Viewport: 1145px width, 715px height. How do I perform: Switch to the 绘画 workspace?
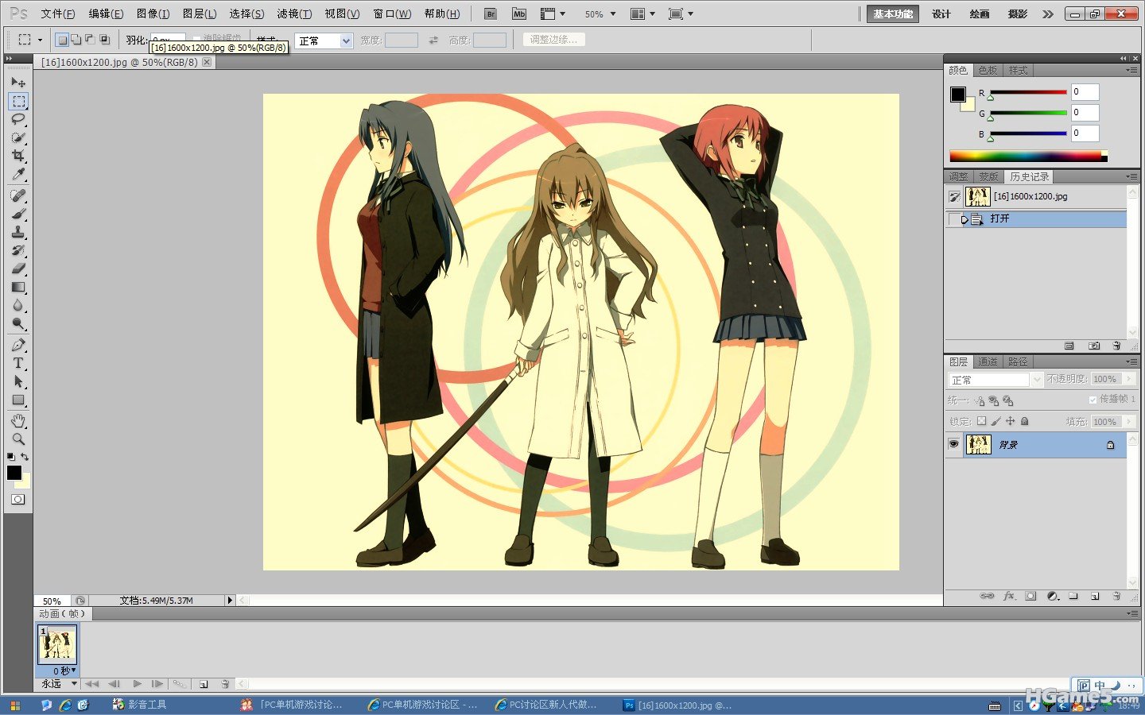pyautogui.click(x=980, y=14)
